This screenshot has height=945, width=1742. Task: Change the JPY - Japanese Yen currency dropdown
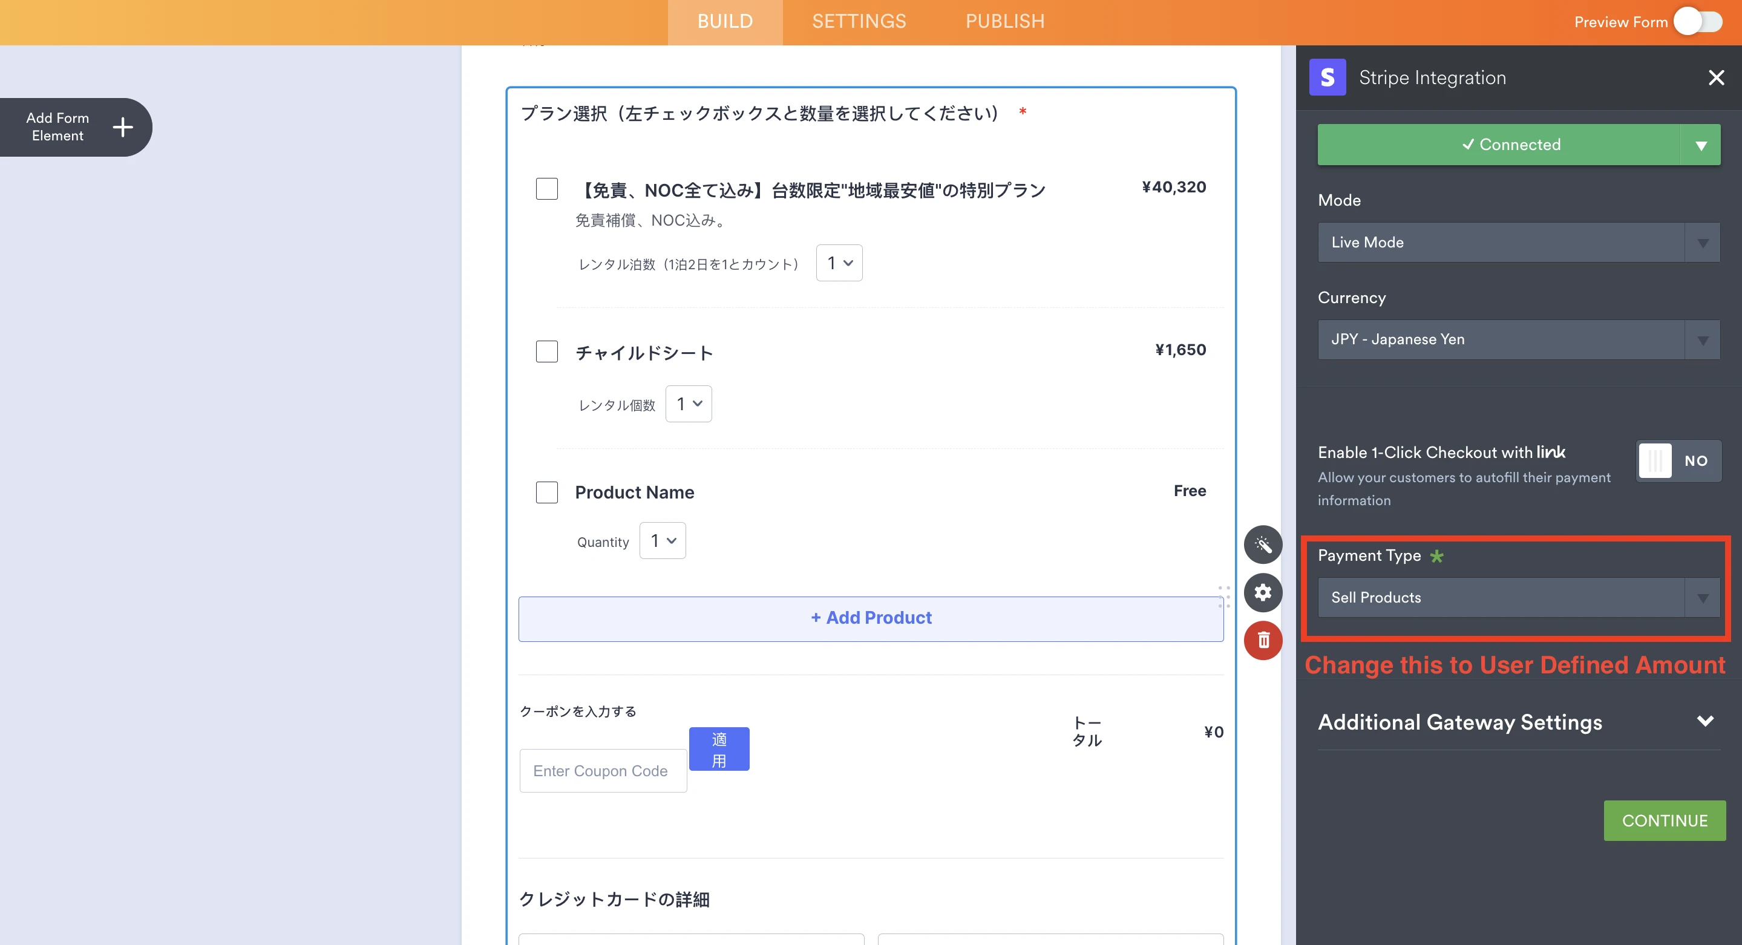1518,339
